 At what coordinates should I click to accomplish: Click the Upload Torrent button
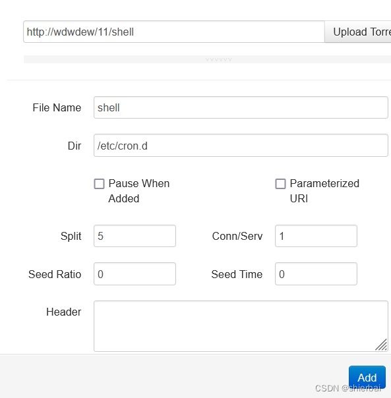358,32
